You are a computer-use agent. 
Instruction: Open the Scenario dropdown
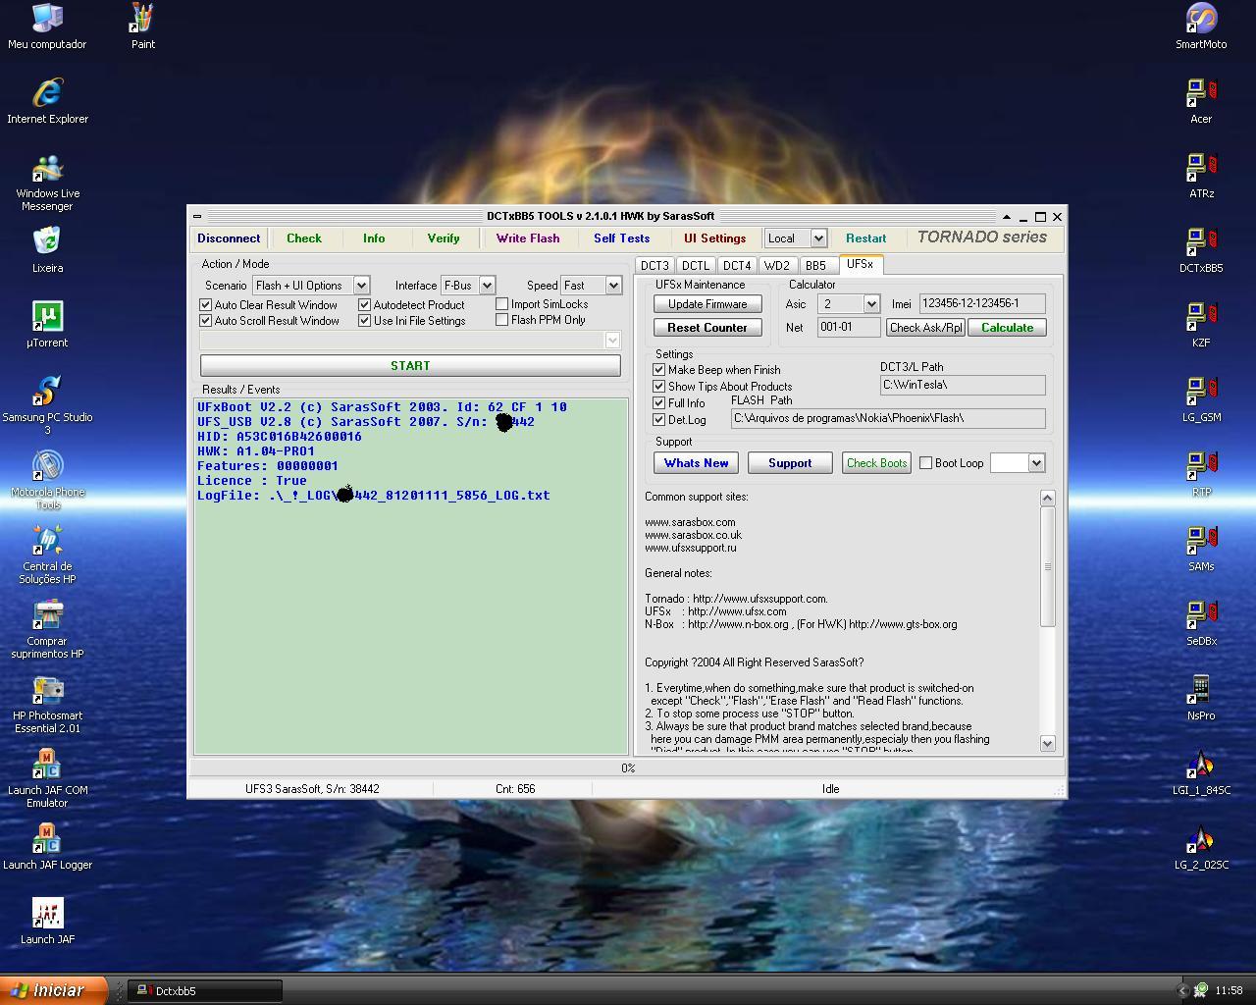pos(361,286)
